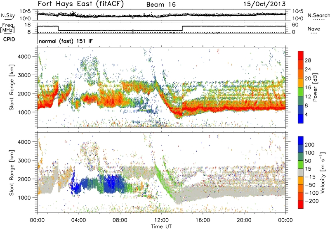The image size is (330, 229).
Task: Click the "N.Search" legend label
Action: [318, 15]
